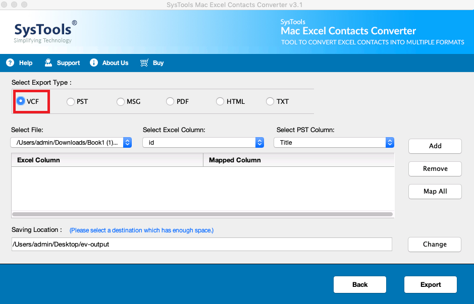Go Back to the previous step

tap(360, 284)
